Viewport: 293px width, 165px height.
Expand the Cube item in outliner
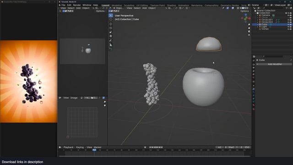(258, 24)
